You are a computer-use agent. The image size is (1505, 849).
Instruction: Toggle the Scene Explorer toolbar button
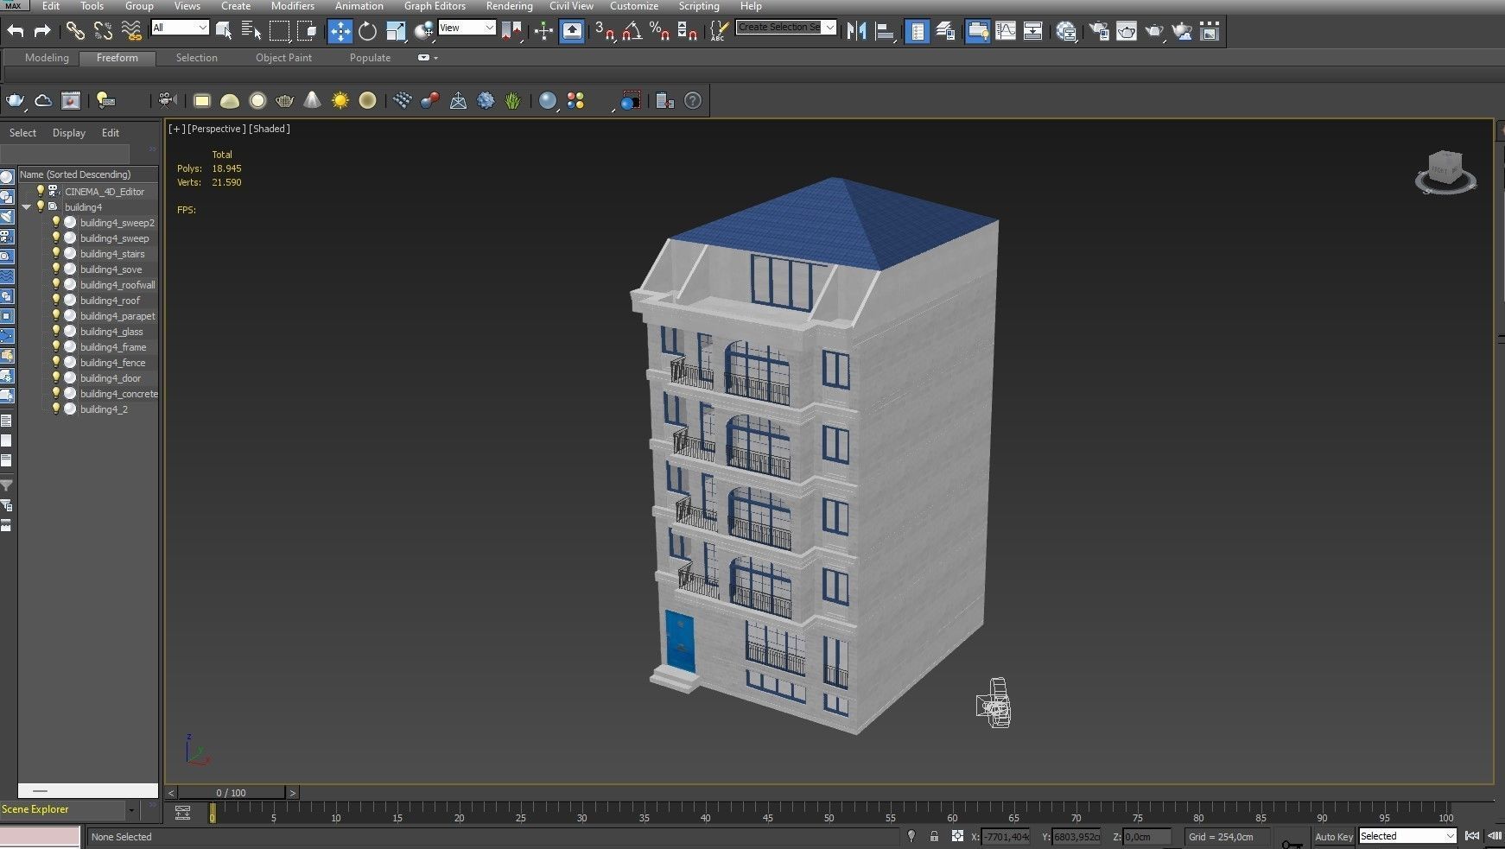[918, 31]
